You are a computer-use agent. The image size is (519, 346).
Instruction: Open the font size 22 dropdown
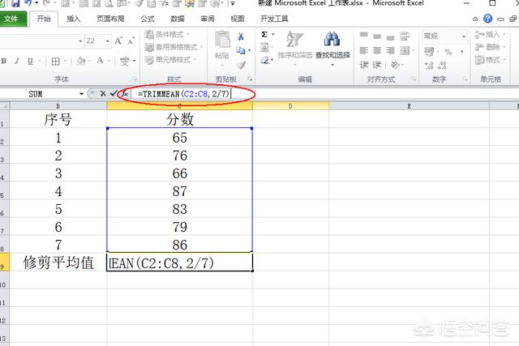pos(108,41)
